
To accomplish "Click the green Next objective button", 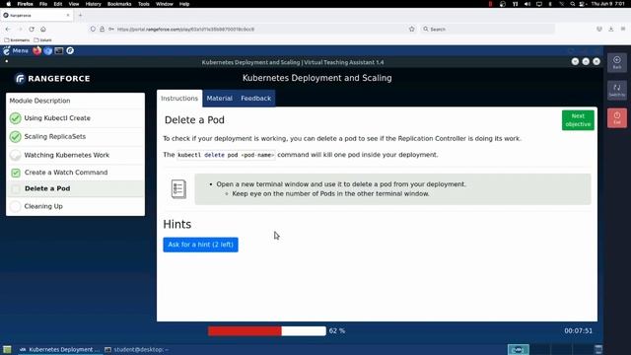I will (578, 120).
